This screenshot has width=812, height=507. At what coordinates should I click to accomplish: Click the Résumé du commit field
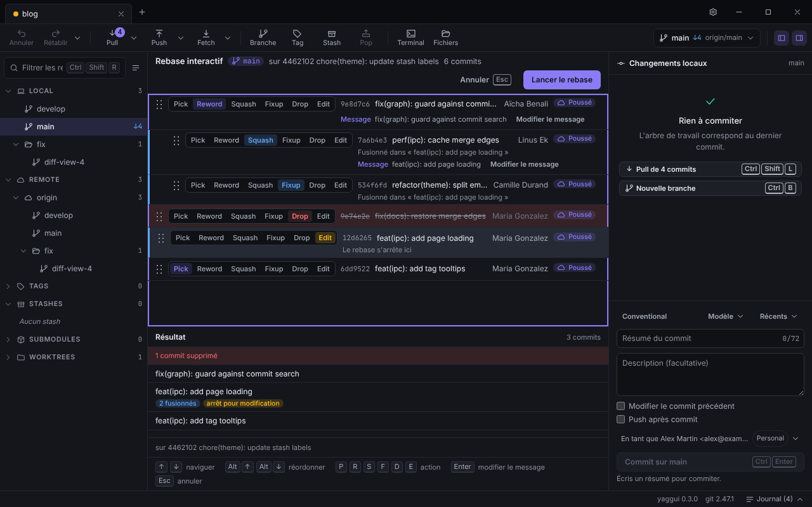(x=710, y=338)
